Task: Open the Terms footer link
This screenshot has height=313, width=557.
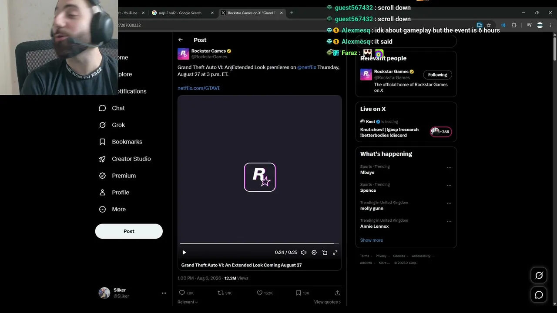Action: click(365, 256)
